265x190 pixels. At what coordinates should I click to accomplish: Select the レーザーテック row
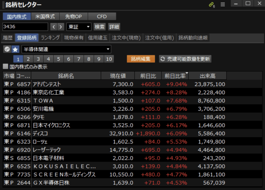(x=132, y=150)
